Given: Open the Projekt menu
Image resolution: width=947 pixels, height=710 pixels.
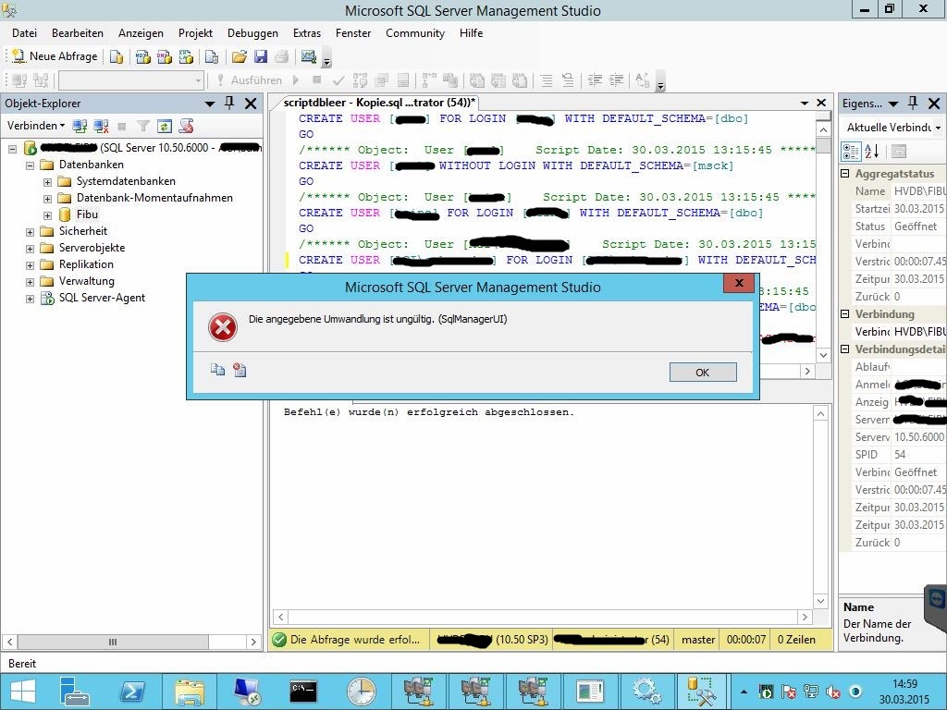Looking at the screenshot, I should 195,33.
